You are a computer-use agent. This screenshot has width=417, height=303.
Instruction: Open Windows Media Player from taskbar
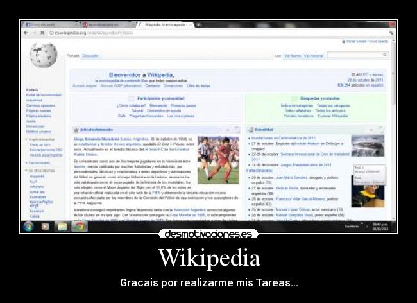[45, 227]
